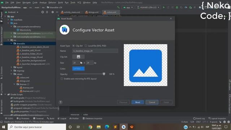The height and width of the screenshot is (130, 231).
Task: Open the File menu
Action: pyautogui.click(x=7, y=3)
